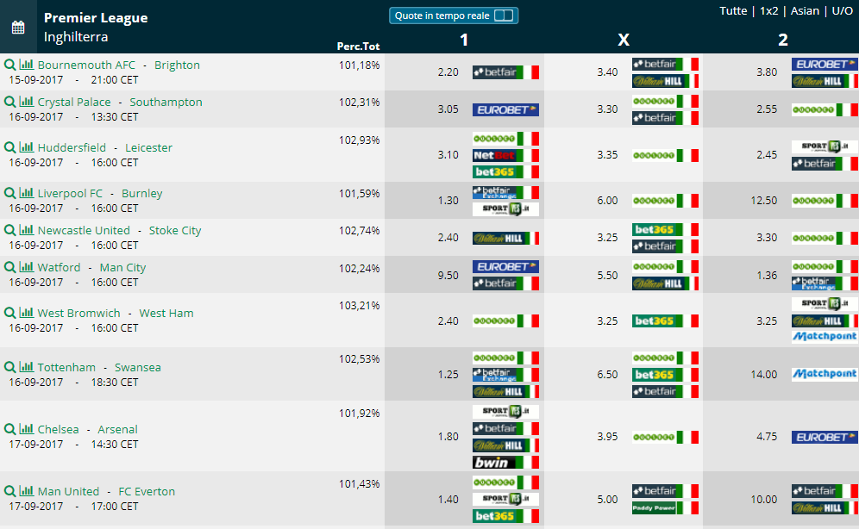Click the column header 1

tap(464, 40)
